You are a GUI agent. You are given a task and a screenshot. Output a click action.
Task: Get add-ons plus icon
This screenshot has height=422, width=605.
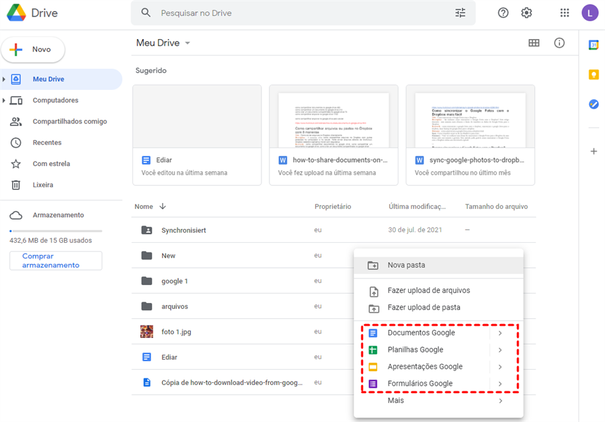click(594, 151)
